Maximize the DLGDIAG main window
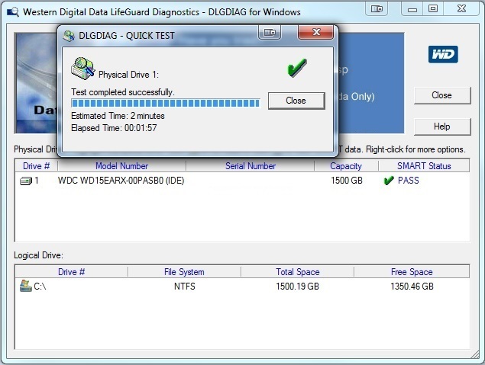 point(433,8)
